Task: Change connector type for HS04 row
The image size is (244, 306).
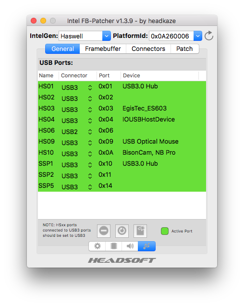Action: coord(90,121)
